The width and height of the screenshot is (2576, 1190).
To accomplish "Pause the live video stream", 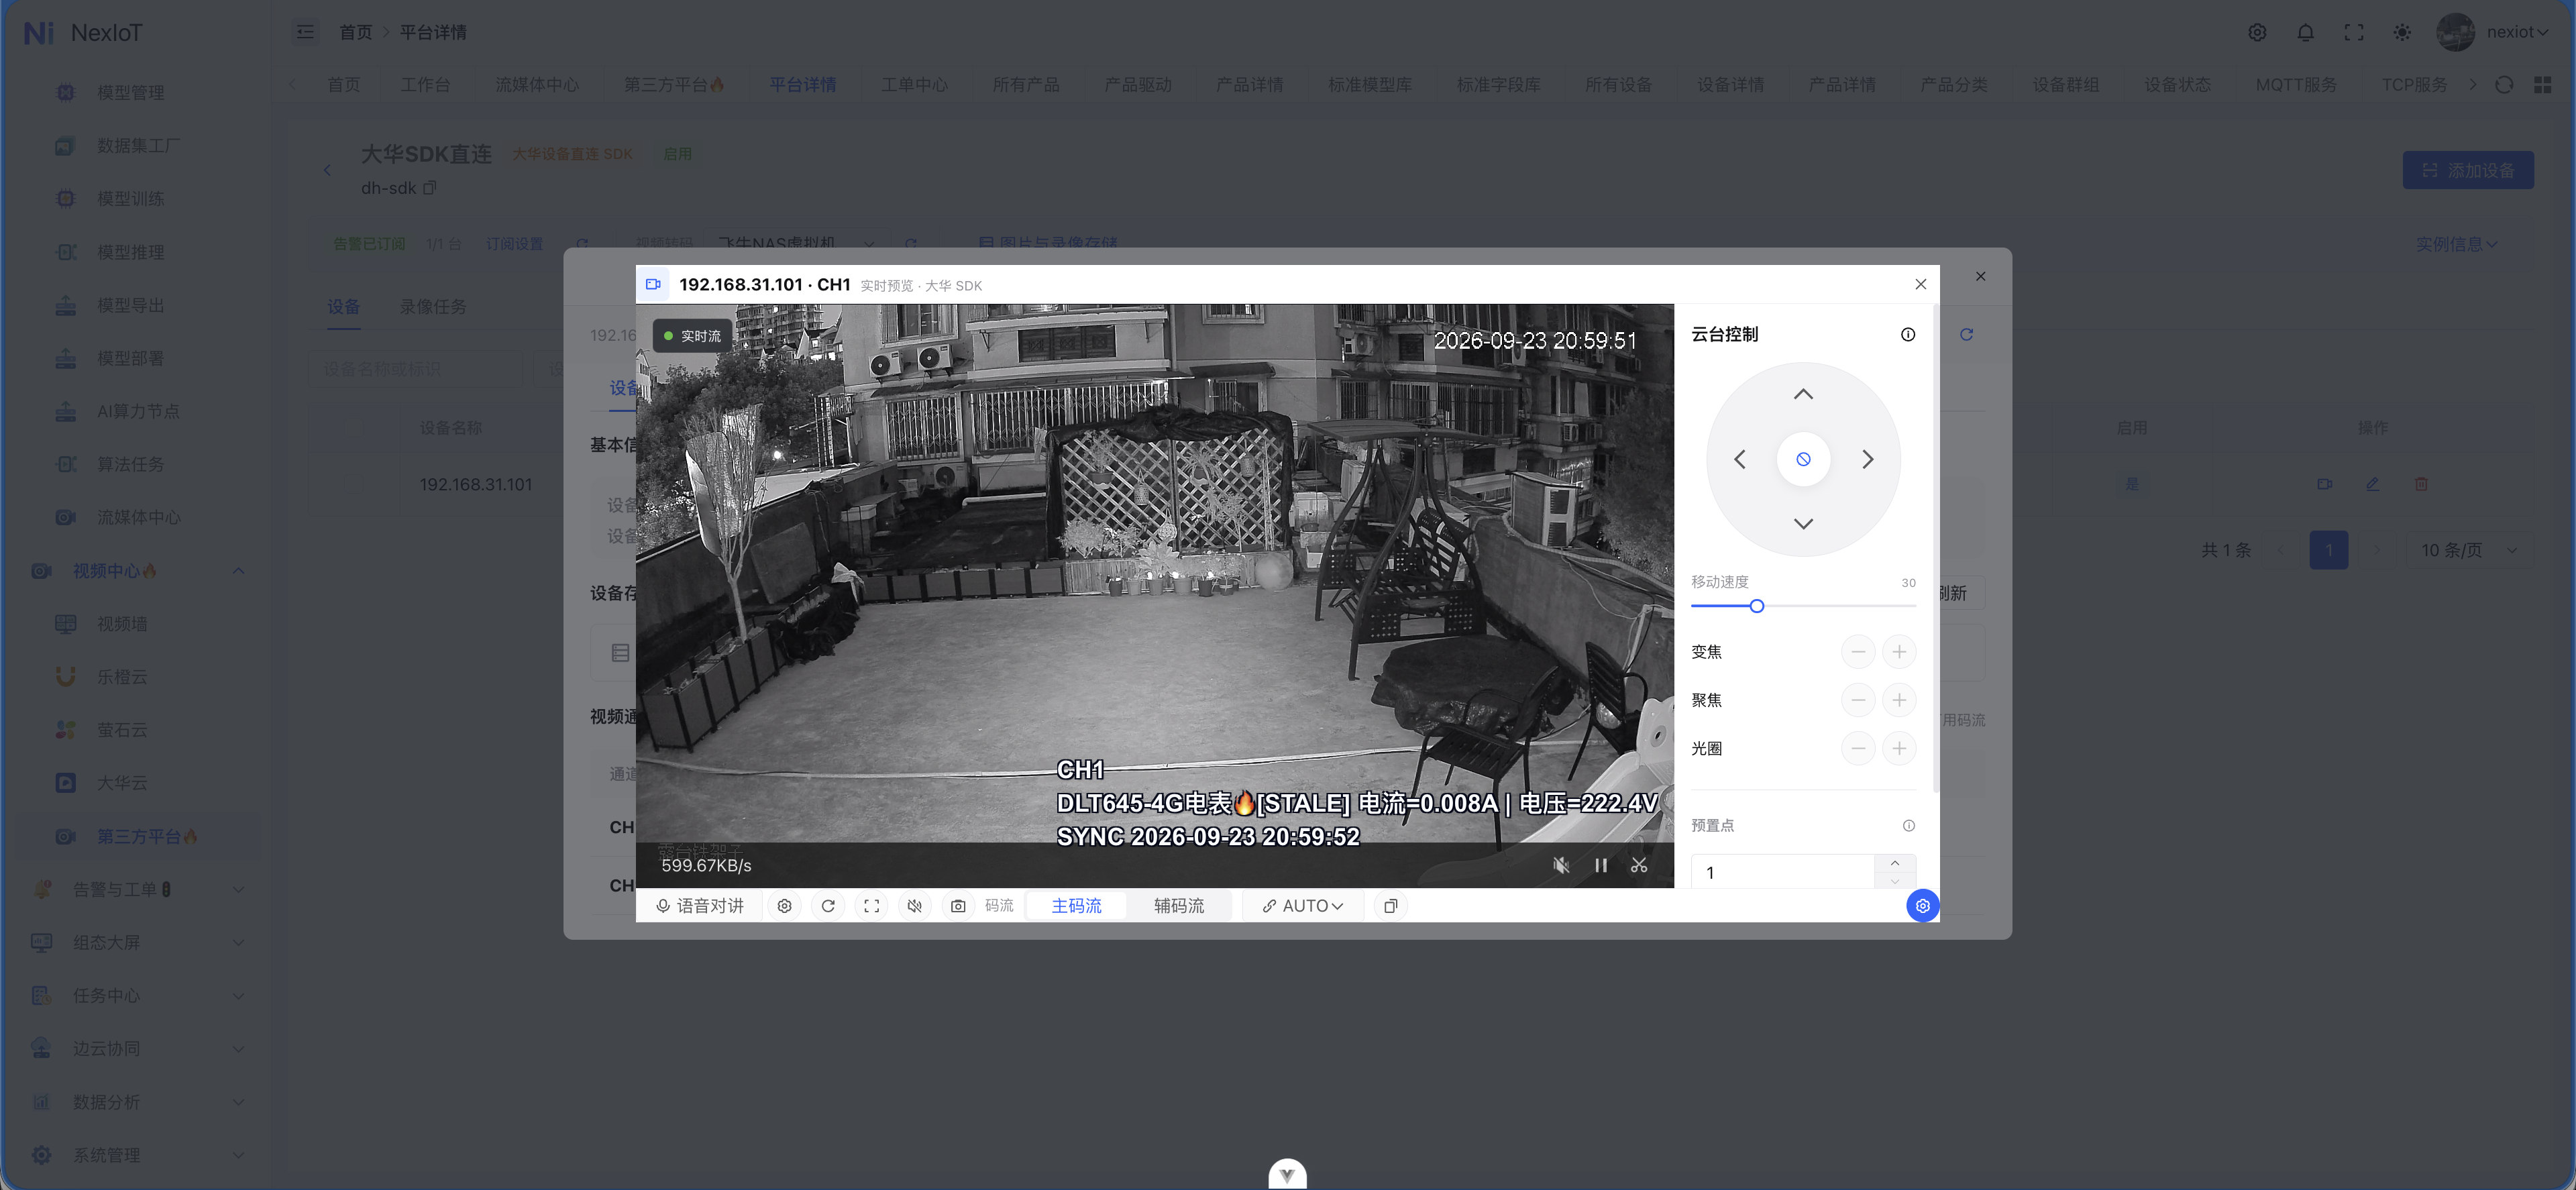I will [1600, 865].
